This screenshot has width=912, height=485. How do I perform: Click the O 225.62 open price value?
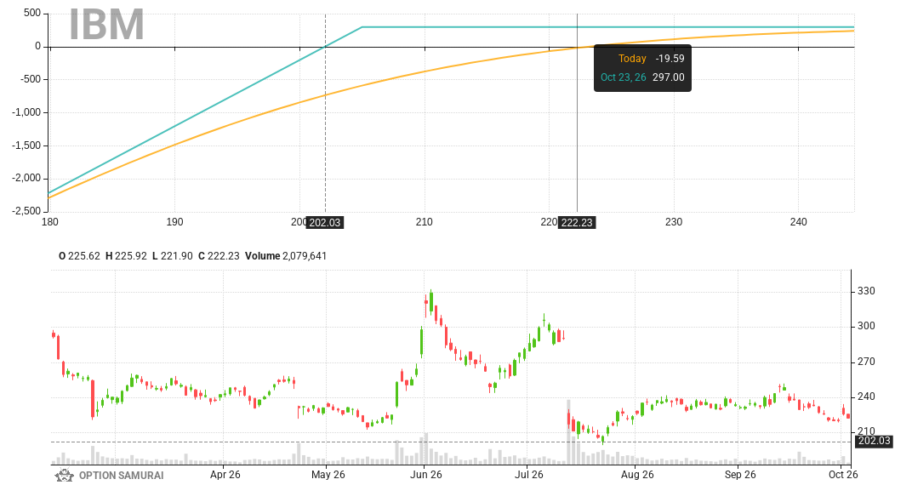tap(79, 256)
